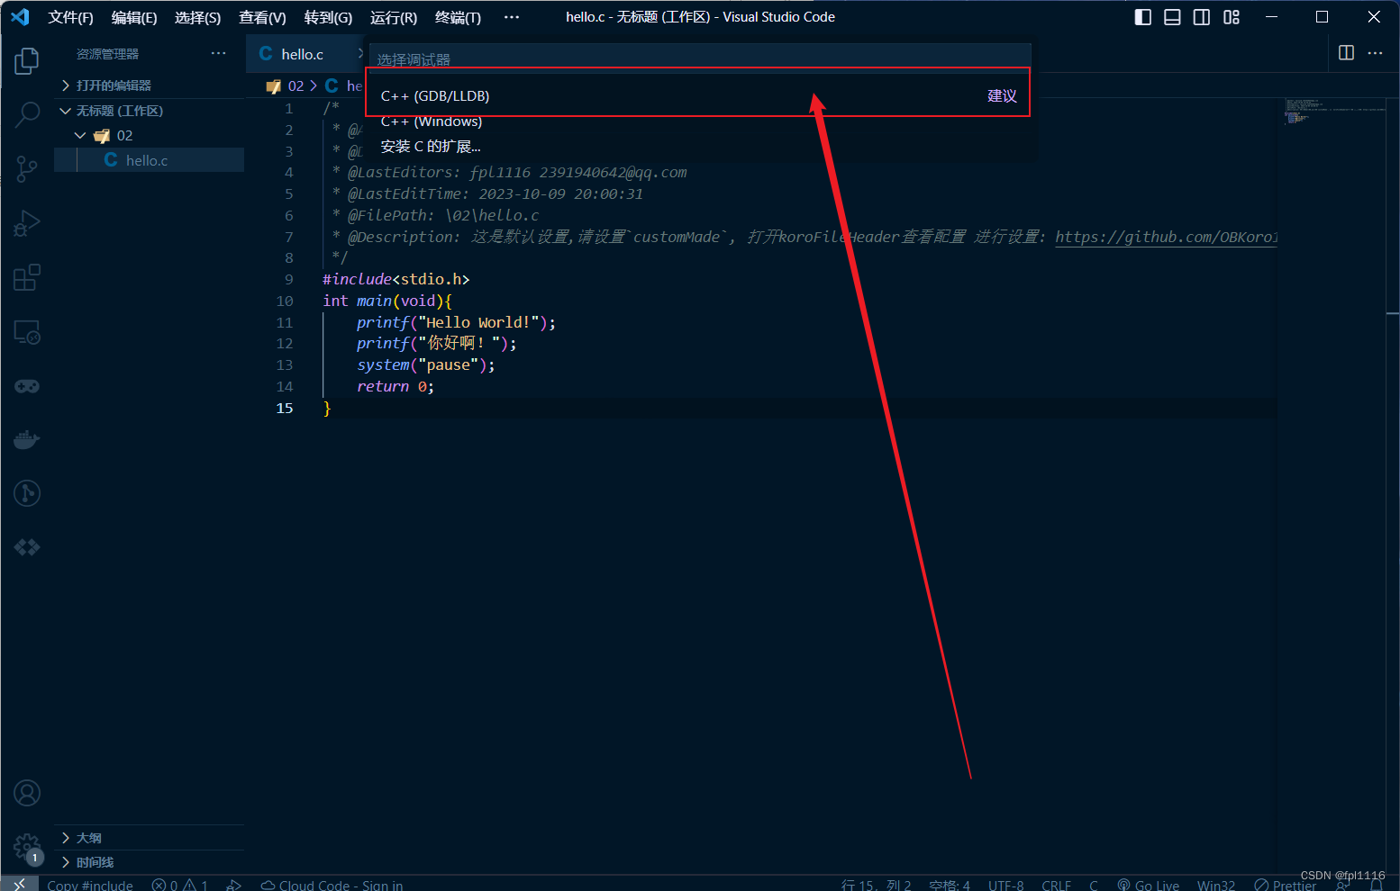Open the Manage gear settings icon
Image resolution: width=1400 pixels, height=891 pixels.
[x=27, y=847]
